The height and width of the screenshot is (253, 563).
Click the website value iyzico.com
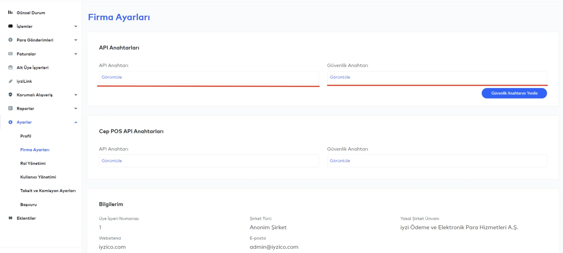pos(112,247)
